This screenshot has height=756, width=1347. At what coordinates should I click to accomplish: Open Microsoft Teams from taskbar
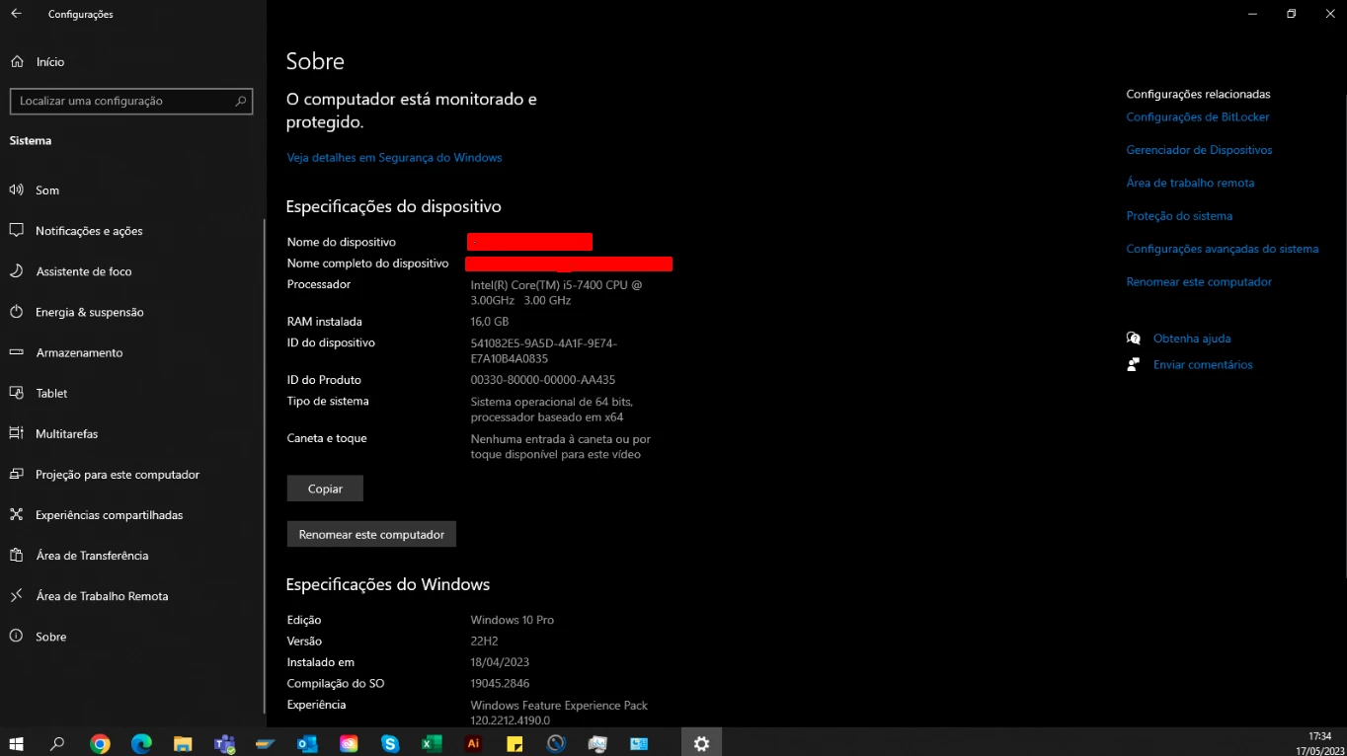(x=224, y=743)
